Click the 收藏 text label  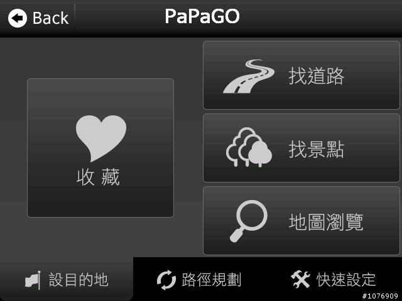(x=98, y=177)
